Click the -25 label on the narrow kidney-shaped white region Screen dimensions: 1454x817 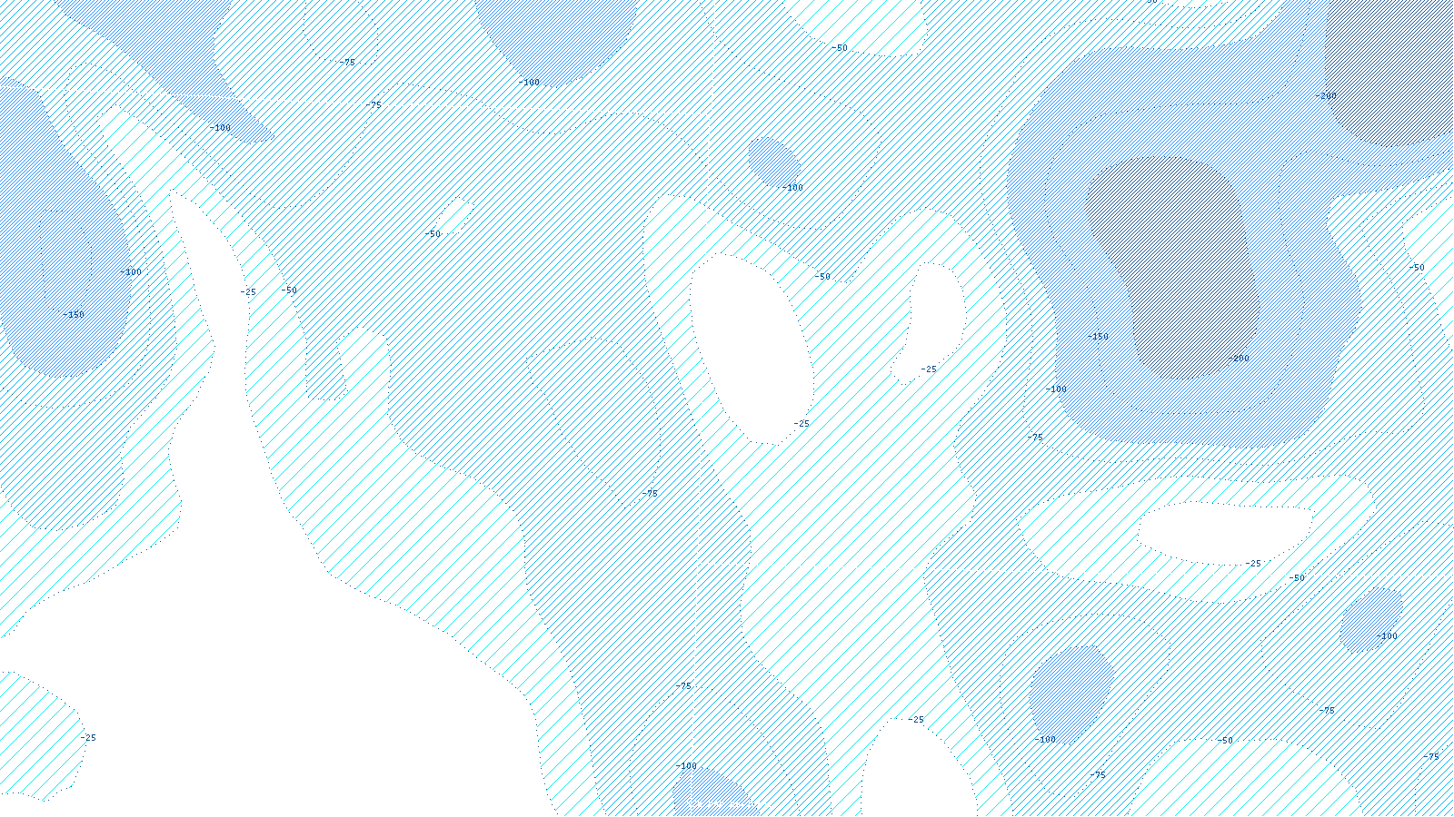pos(928,369)
